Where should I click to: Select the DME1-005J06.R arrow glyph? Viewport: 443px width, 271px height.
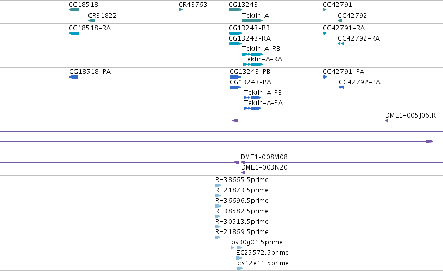[386, 121]
